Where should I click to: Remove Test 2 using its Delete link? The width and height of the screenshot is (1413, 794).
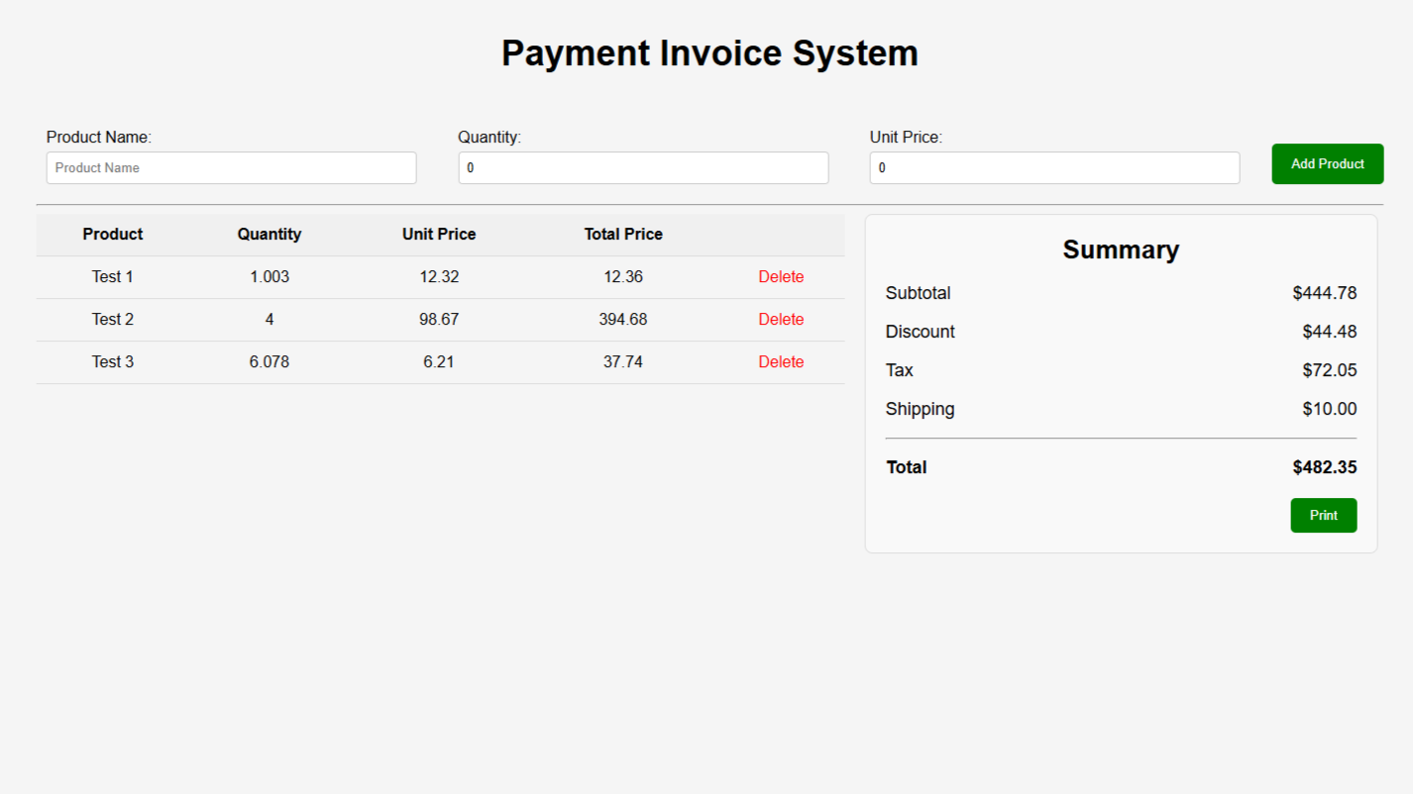[x=781, y=320]
